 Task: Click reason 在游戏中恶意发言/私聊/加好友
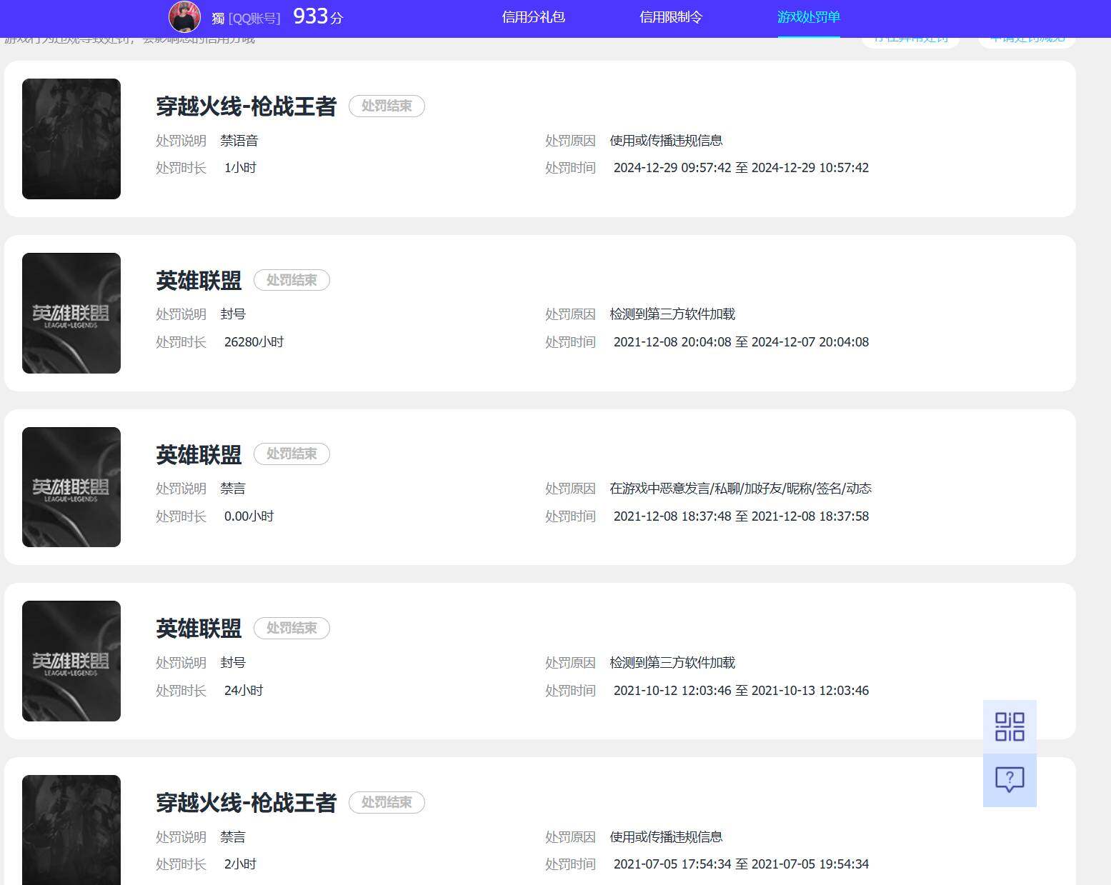point(740,489)
